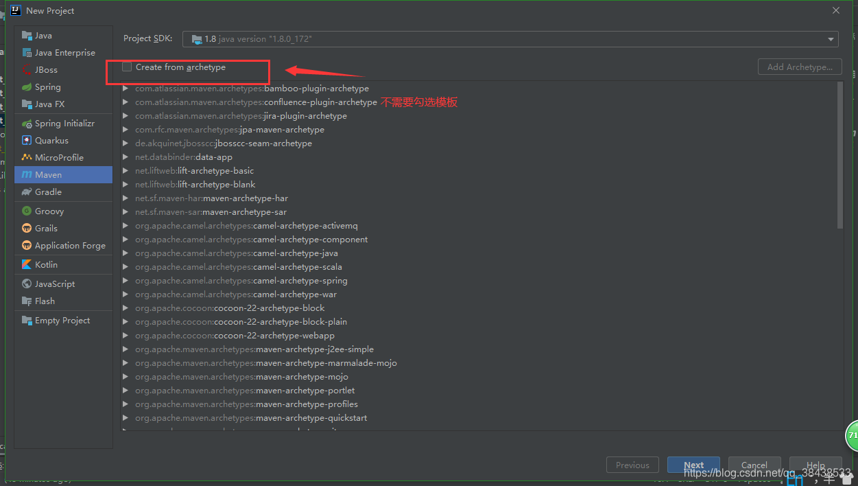This screenshot has width=858, height=486.
Task: Select camel-archetype-component entry
Action: click(x=252, y=240)
